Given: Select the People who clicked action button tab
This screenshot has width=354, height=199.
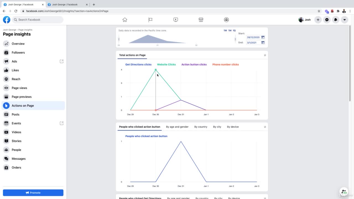Looking at the screenshot, I should pos(140,127).
